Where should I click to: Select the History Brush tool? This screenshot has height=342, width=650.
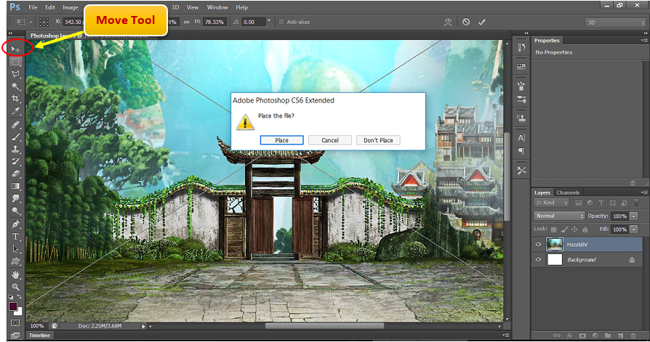[15, 161]
